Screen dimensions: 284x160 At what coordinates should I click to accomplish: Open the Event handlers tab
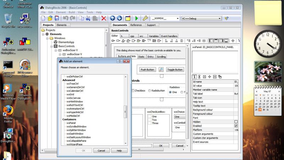169,36
